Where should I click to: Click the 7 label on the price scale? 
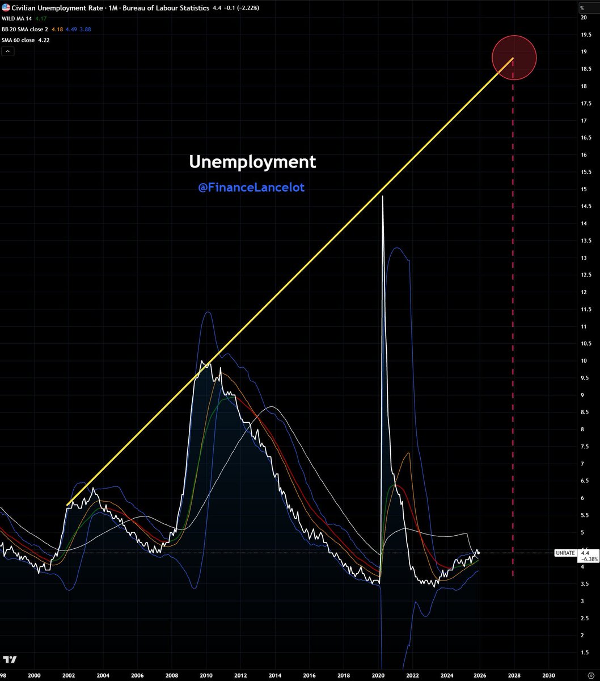tap(582, 464)
